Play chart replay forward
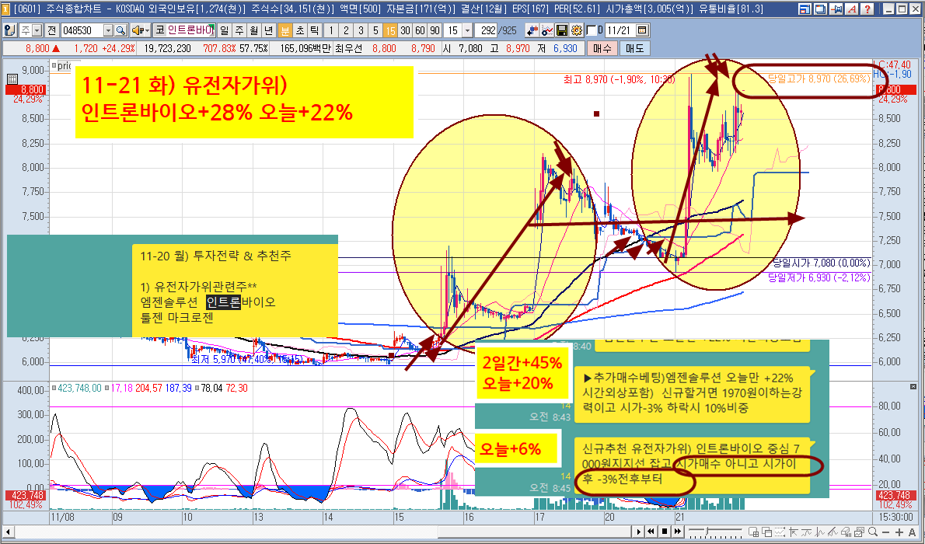Viewport: 925px width, 544px height. coord(637,532)
